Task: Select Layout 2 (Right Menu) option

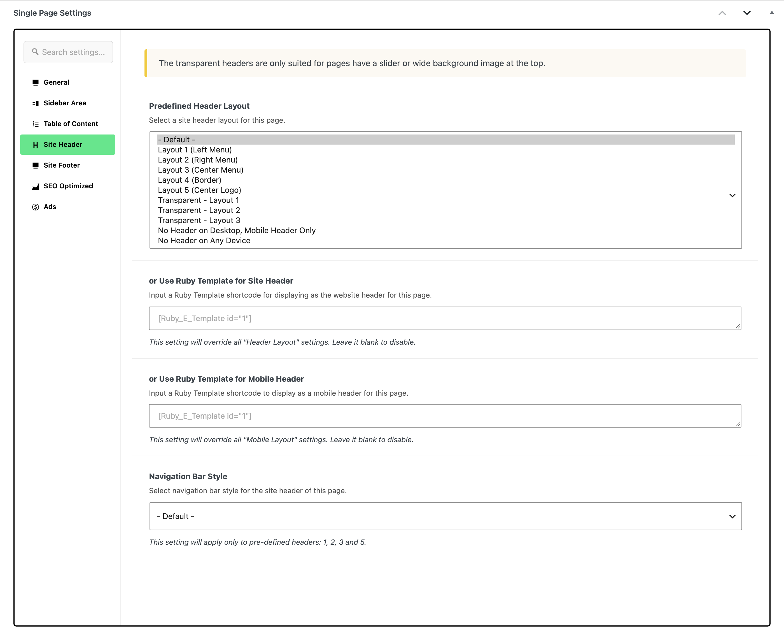Action: 445,160
